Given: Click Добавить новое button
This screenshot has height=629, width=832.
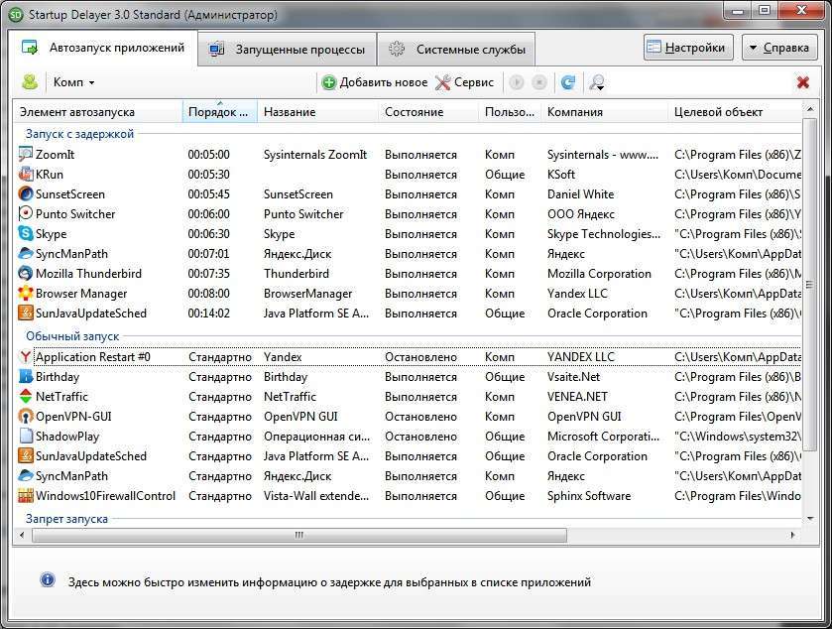Looking at the screenshot, I should (x=375, y=82).
